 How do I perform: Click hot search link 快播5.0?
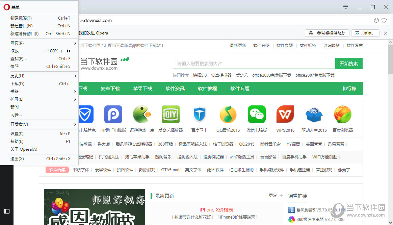coord(200,75)
